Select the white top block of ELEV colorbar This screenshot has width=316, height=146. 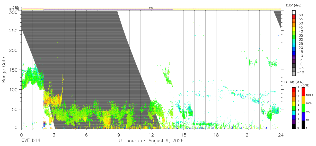294,13
